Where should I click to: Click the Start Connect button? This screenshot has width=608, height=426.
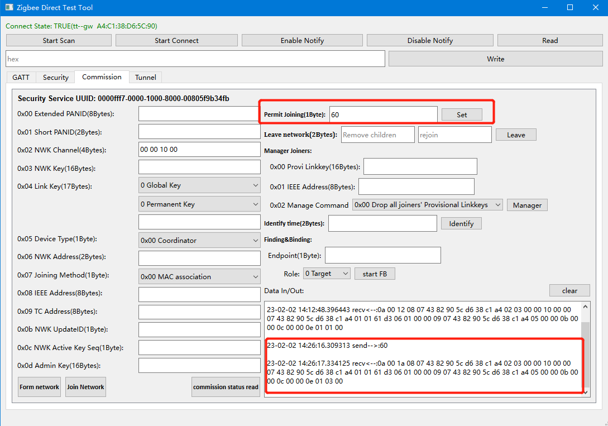coord(176,40)
